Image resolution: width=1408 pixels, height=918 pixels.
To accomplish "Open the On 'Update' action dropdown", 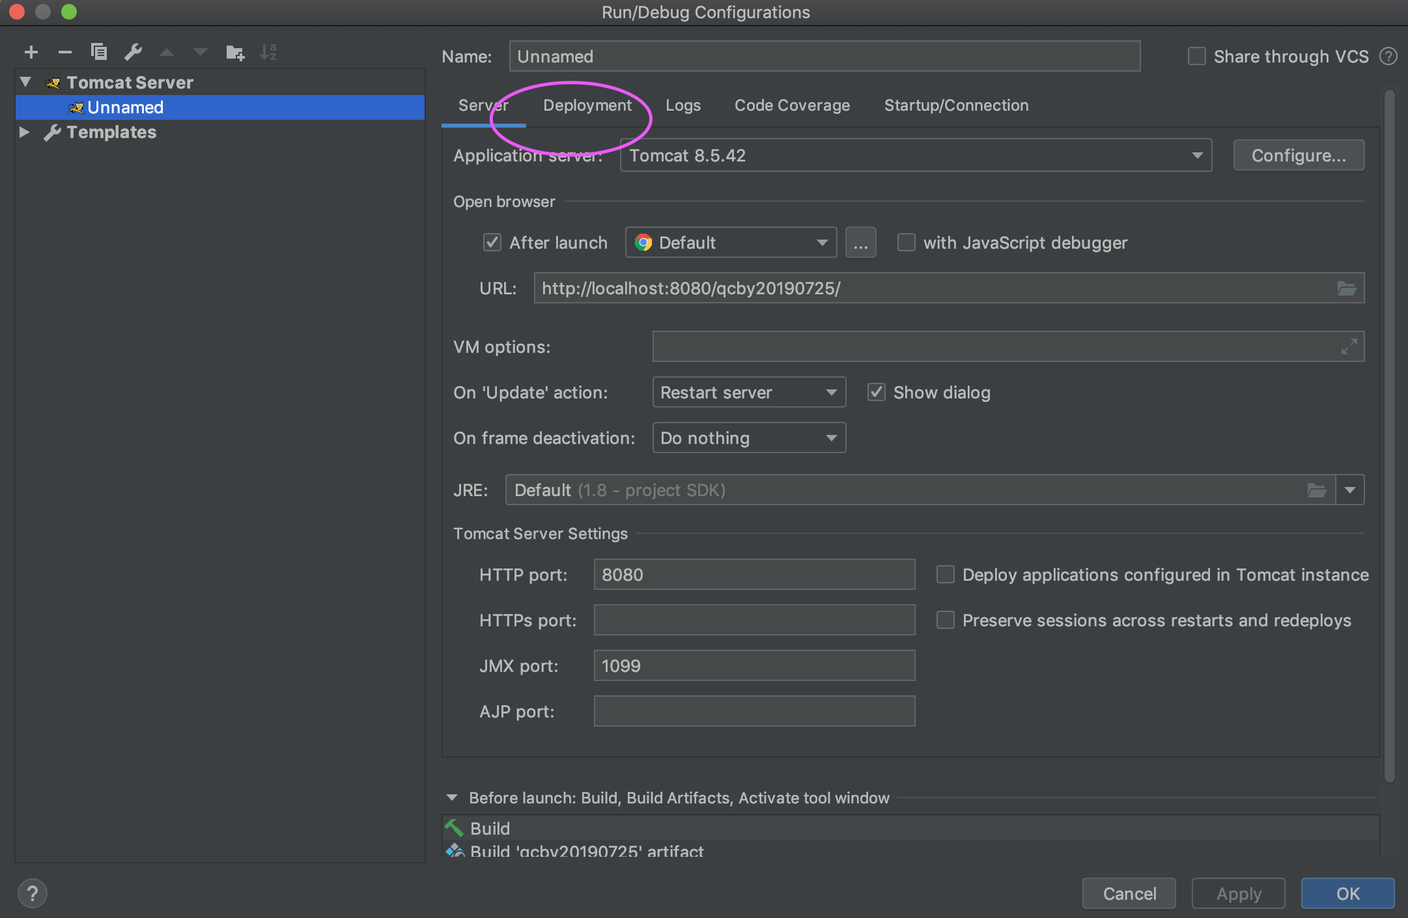I will (x=749, y=393).
